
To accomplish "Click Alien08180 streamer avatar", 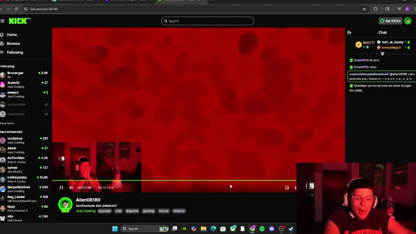I will click(65, 205).
